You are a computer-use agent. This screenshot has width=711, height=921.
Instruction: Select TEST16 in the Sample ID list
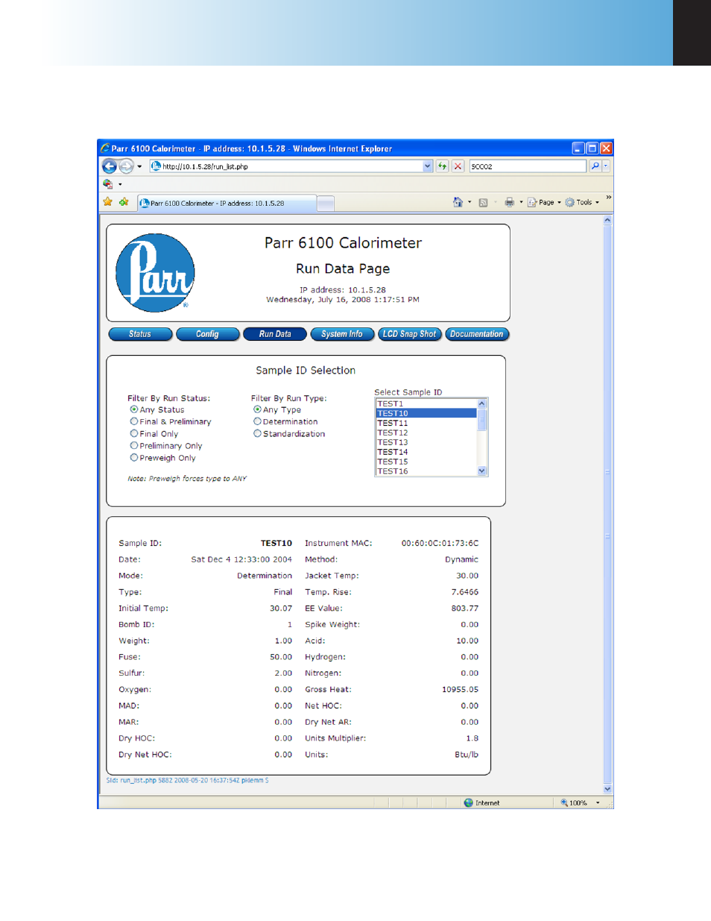426,471
